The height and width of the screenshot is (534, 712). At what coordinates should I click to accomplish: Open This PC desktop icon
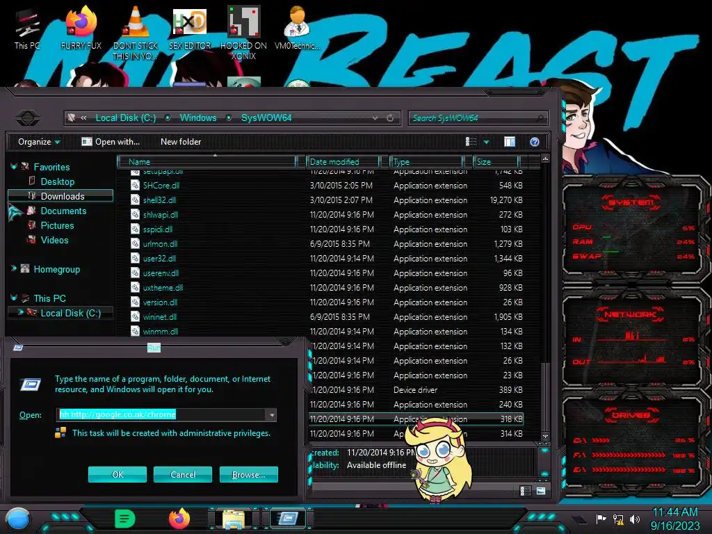(27, 28)
